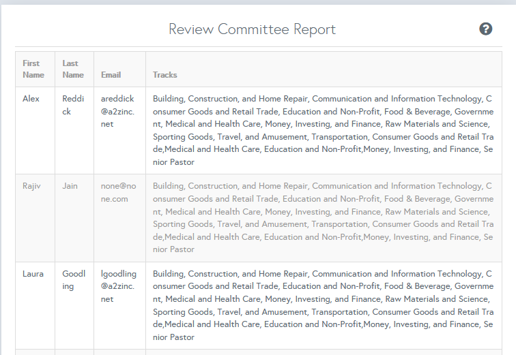Select the Email column header
This screenshot has height=355, width=516.
pos(111,75)
